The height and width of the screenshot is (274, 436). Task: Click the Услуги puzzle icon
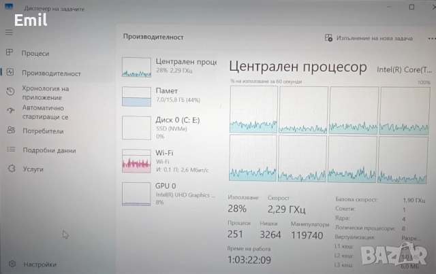coord(12,168)
